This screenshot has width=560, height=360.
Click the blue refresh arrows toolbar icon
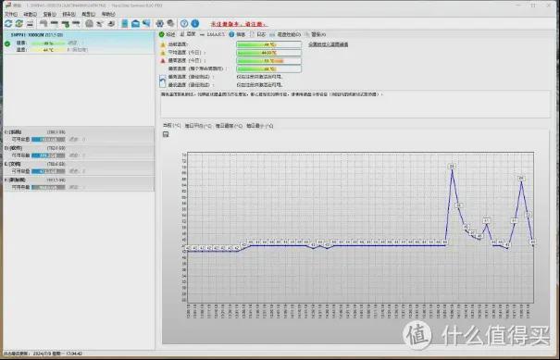pos(8,23)
